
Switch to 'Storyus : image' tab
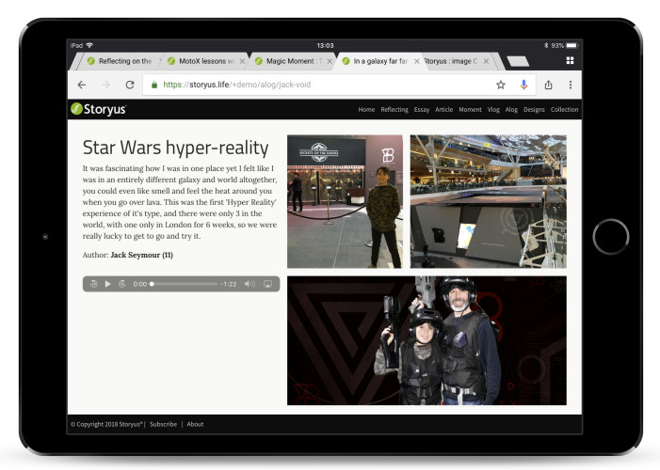click(453, 61)
